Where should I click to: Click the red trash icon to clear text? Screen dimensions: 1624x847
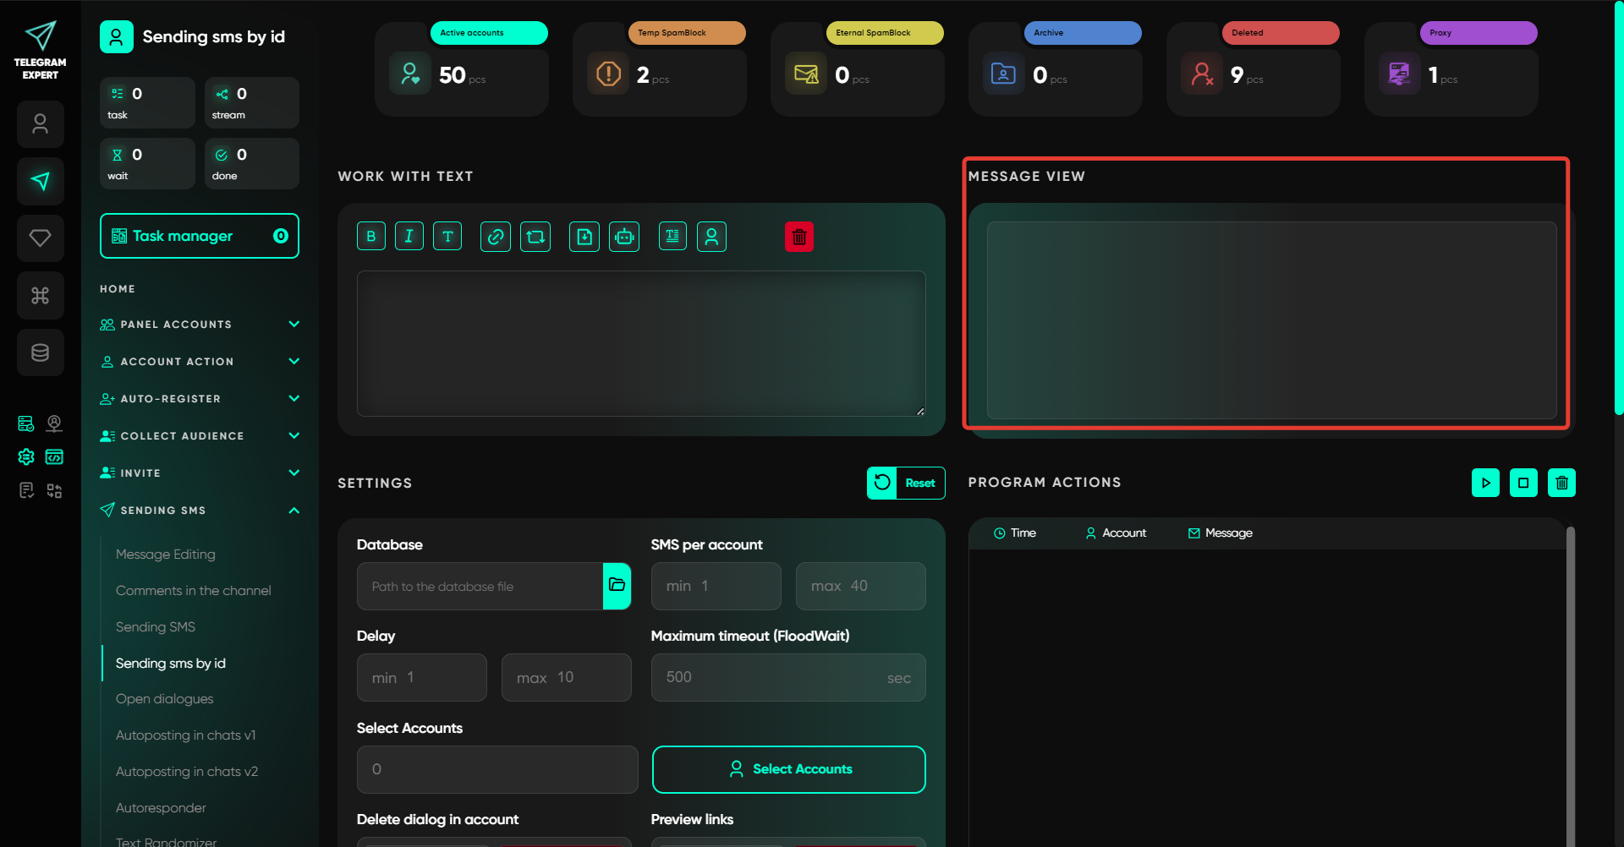(798, 237)
